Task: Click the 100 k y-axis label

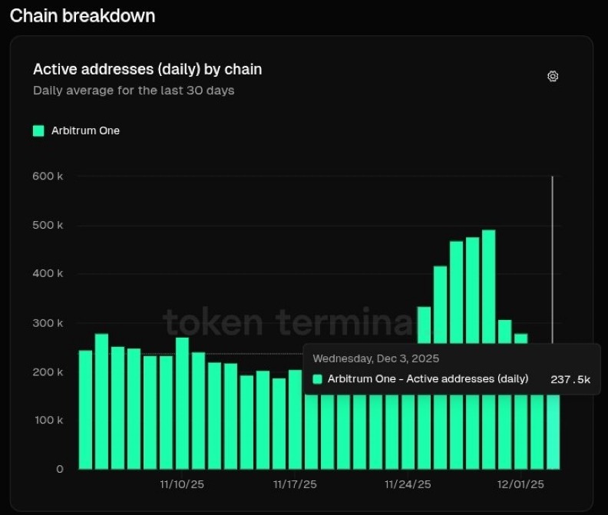Action: click(x=48, y=421)
